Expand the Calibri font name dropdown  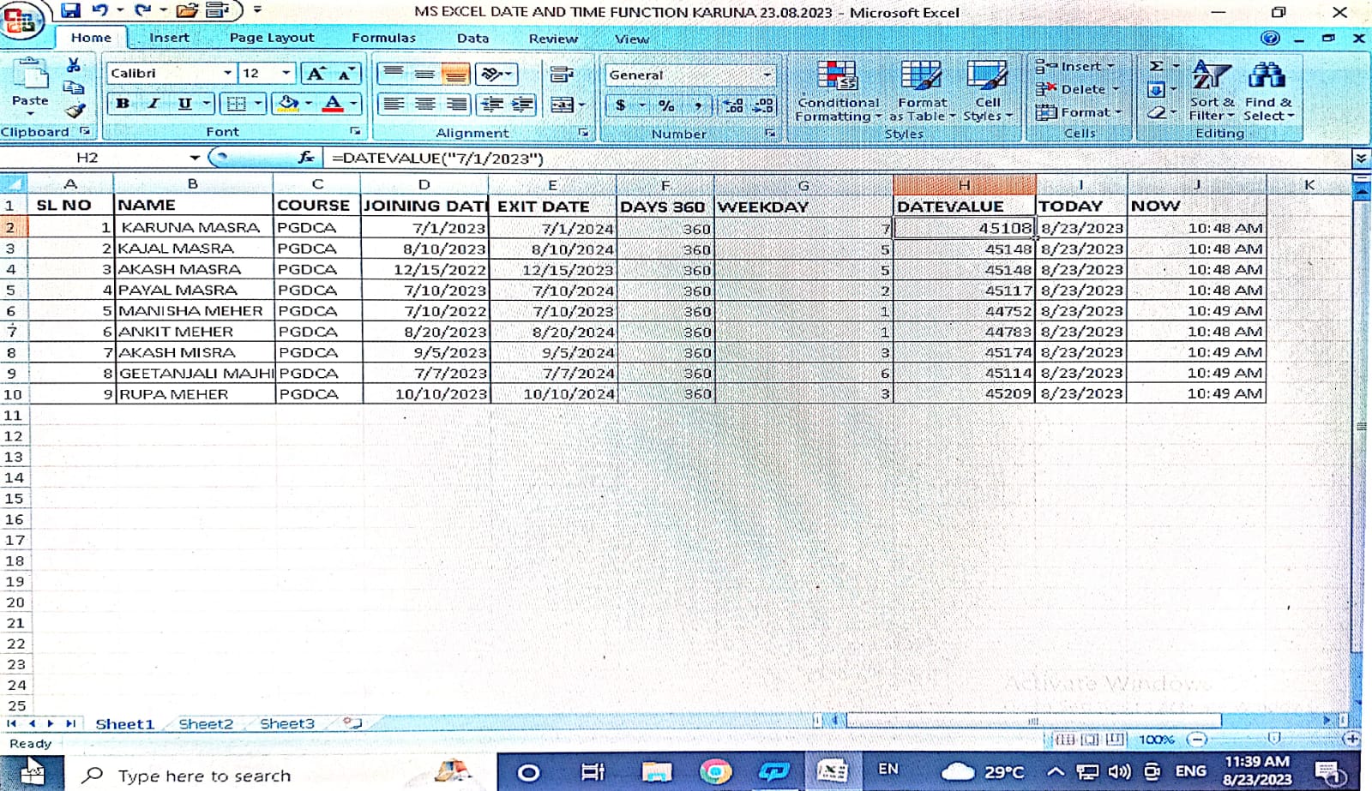227,74
